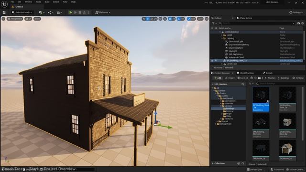The image size is (306, 172).
Task: Click the Add button in Content Browser
Action: (x=218, y=78)
